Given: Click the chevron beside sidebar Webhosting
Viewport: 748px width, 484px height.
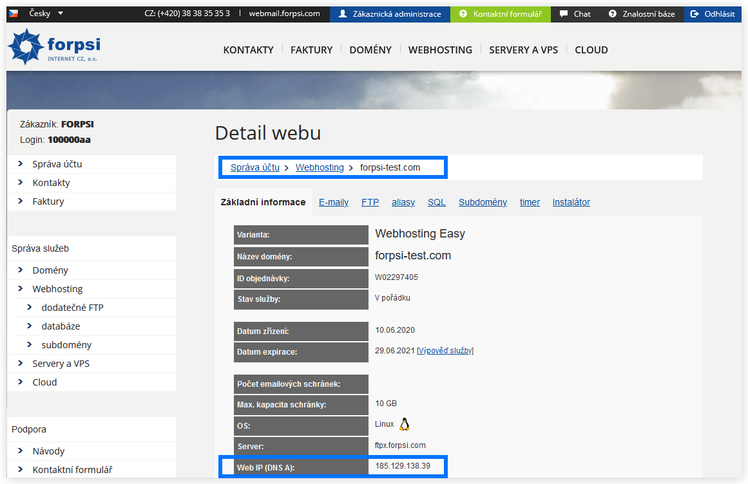Looking at the screenshot, I should [x=20, y=288].
